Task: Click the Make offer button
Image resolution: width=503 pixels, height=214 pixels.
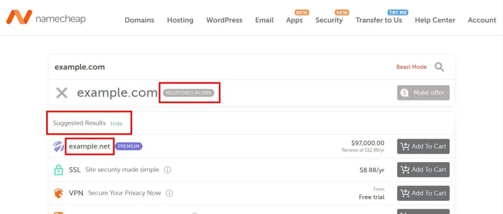Action: [423, 93]
